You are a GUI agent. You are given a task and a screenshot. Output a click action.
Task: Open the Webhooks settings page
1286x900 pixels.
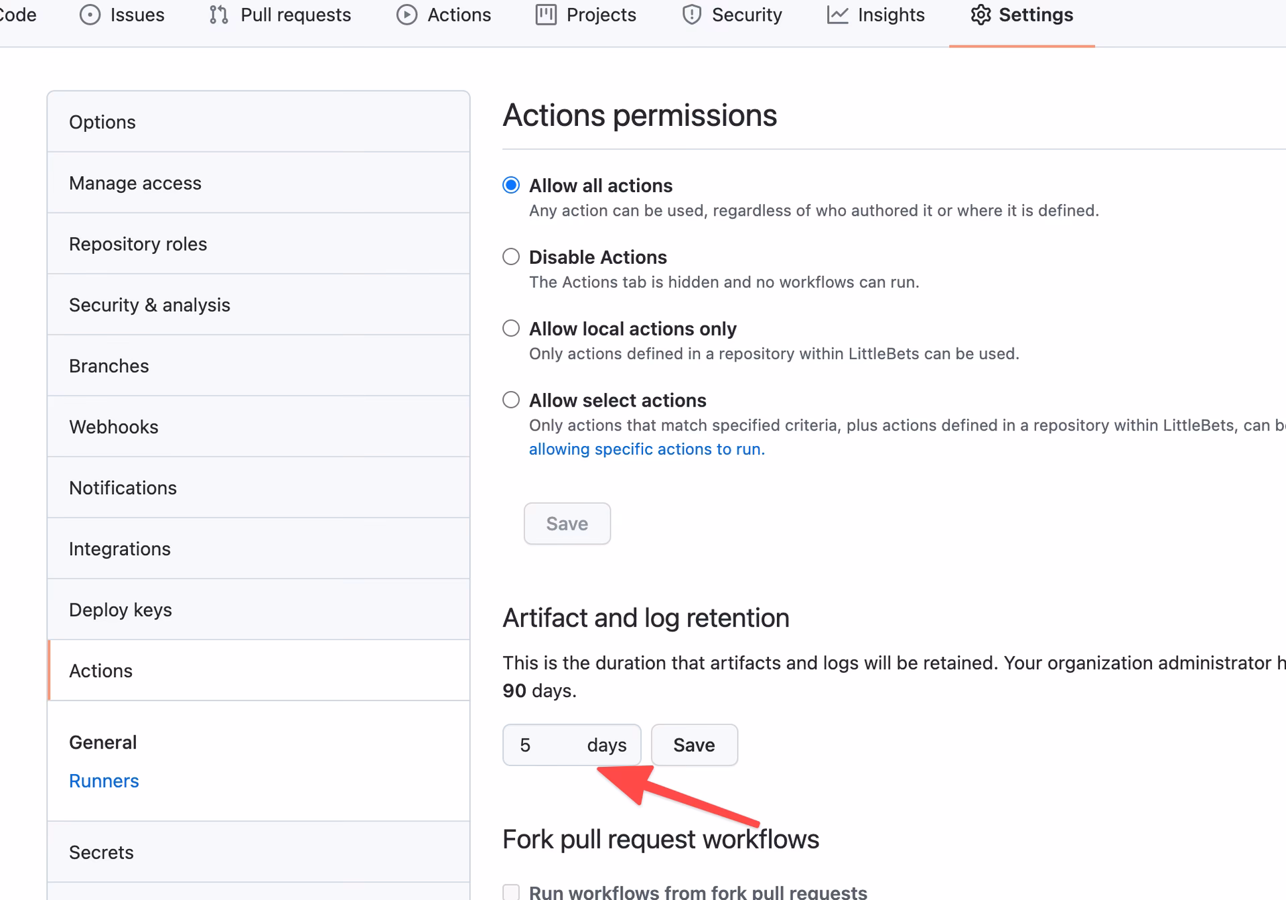pos(113,427)
